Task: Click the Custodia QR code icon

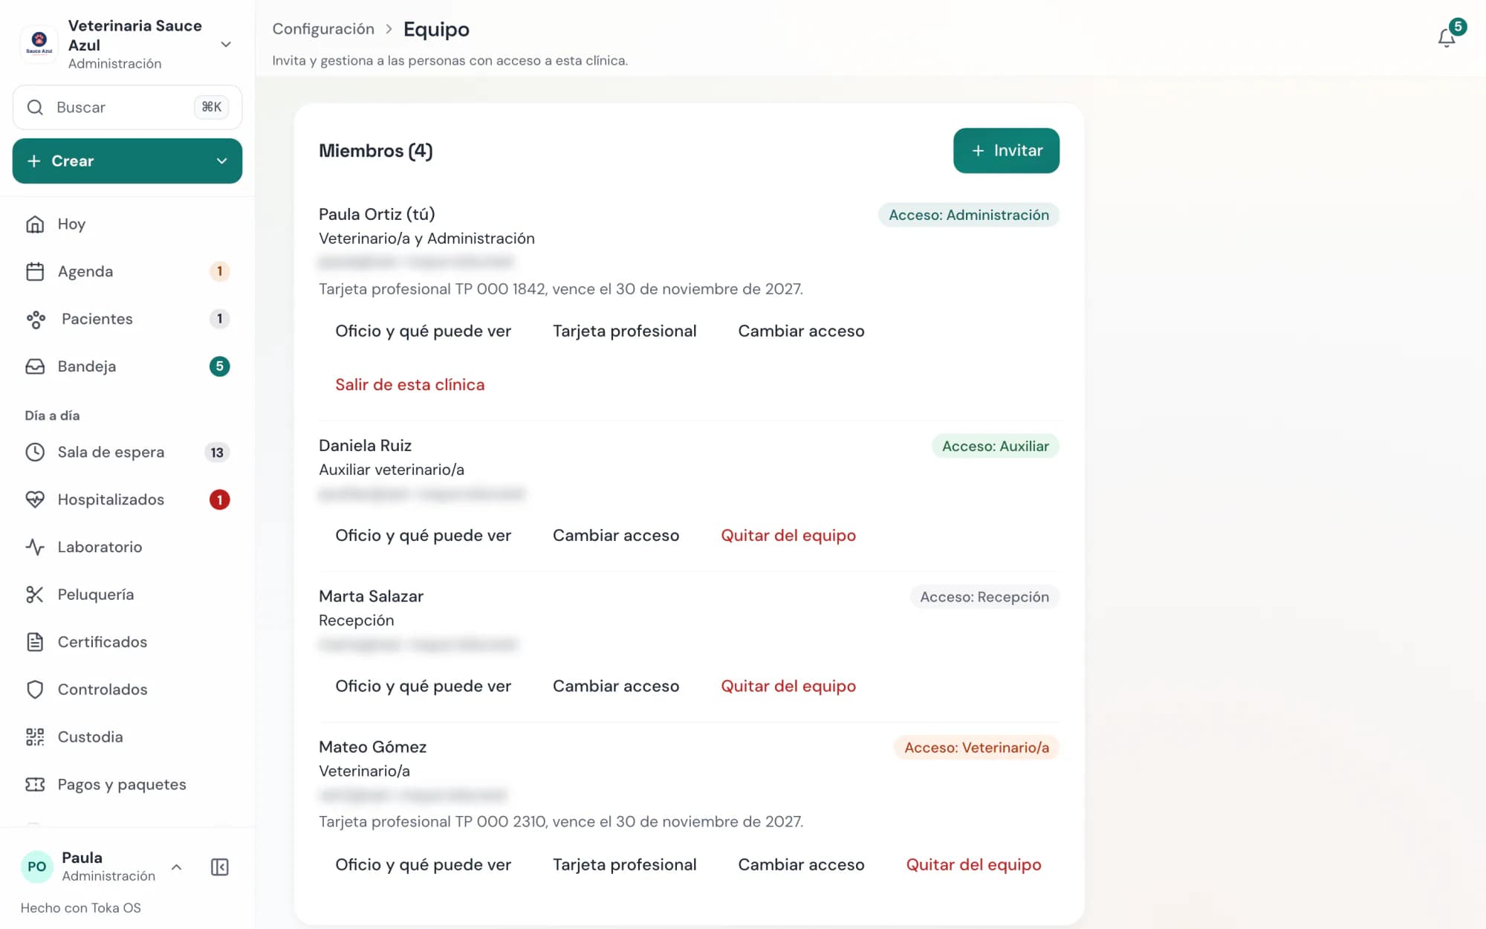Action: point(35,737)
